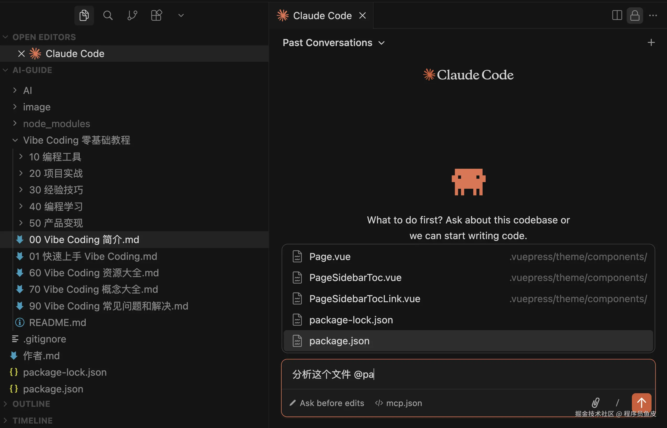Viewport: 667px width, 428px height.
Task: Toggle the editor group lock icon
Action: click(635, 15)
